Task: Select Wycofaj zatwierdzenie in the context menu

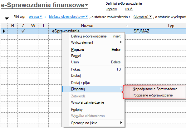Action: click(88, 102)
